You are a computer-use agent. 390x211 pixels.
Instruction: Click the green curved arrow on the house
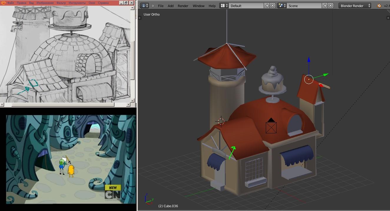pyautogui.click(x=233, y=152)
